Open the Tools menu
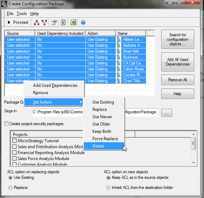This screenshot has height=198, width=204. click(x=22, y=14)
